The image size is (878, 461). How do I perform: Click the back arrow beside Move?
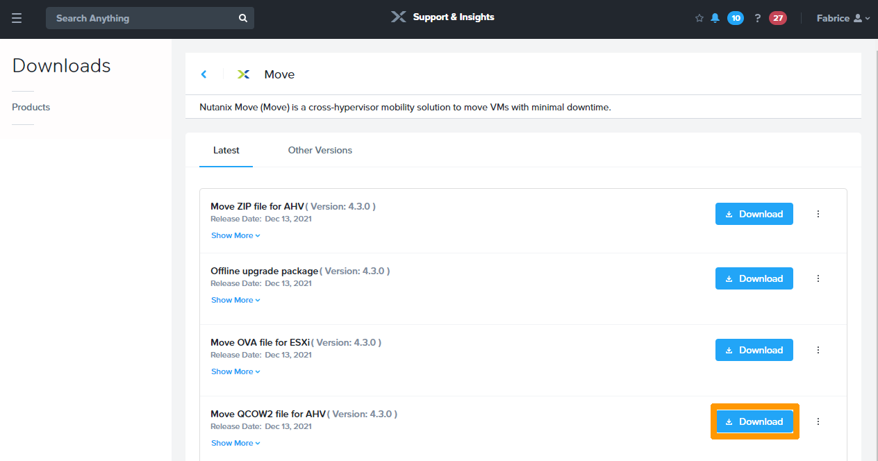point(204,74)
